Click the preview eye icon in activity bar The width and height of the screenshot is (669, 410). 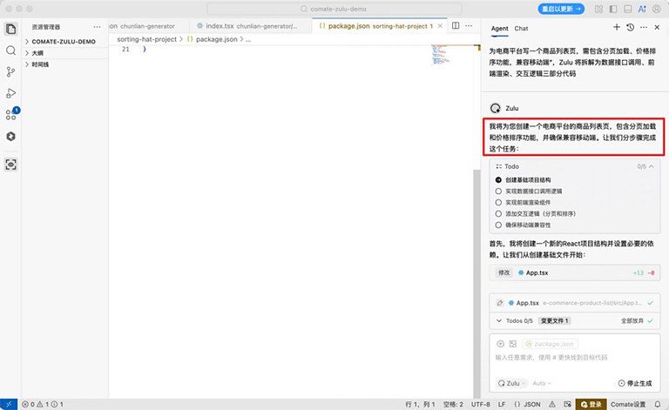(x=11, y=165)
